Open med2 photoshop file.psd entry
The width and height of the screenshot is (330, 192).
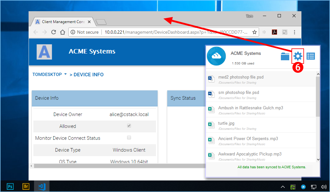(x=261, y=79)
